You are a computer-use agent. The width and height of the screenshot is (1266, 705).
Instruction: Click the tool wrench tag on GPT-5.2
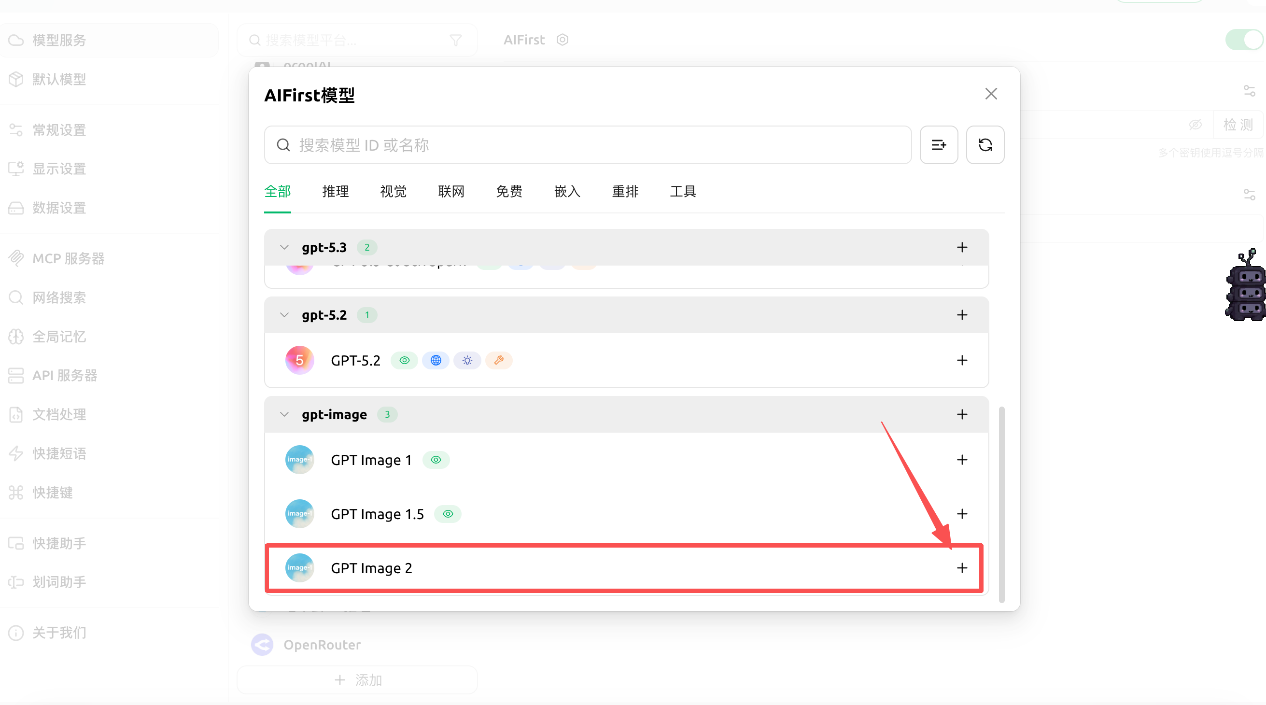point(499,360)
